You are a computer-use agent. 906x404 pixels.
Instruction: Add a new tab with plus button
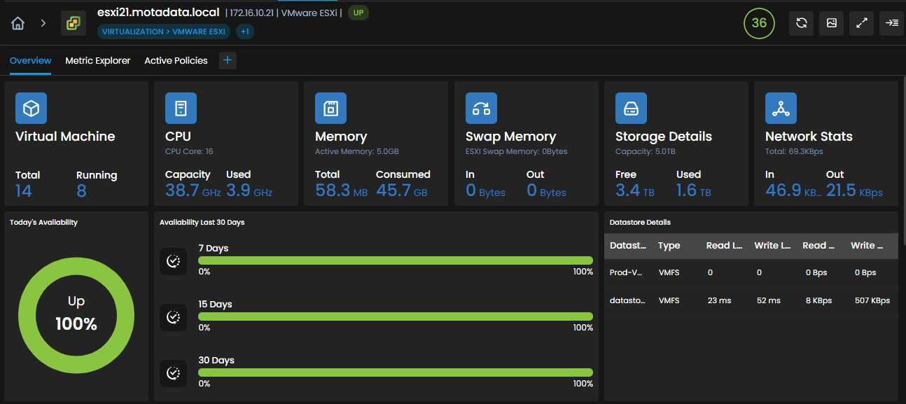(x=228, y=61)
